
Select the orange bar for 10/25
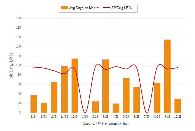pyautogui.click(x=177, y=106)
